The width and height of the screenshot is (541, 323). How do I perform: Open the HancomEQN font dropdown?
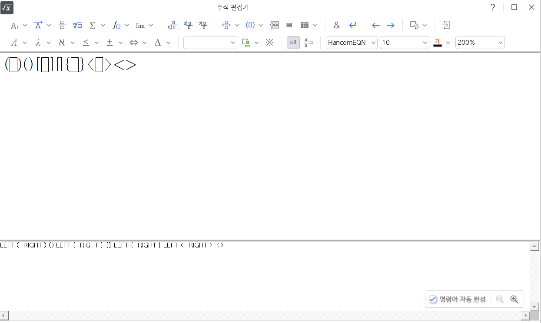coord(352,43)
